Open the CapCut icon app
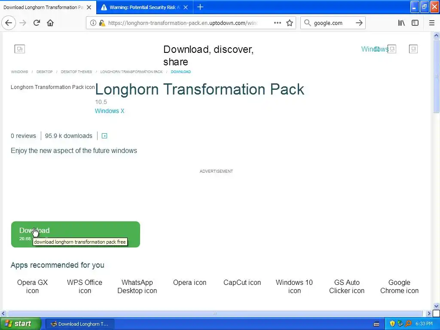The width and height of the screenshot is (440, 330). coord(242,283)
